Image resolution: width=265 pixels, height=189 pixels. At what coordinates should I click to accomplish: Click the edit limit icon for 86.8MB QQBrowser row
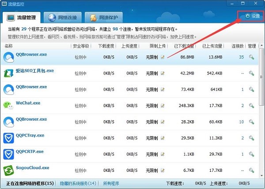pyautogui.click(x=163, y=57)
